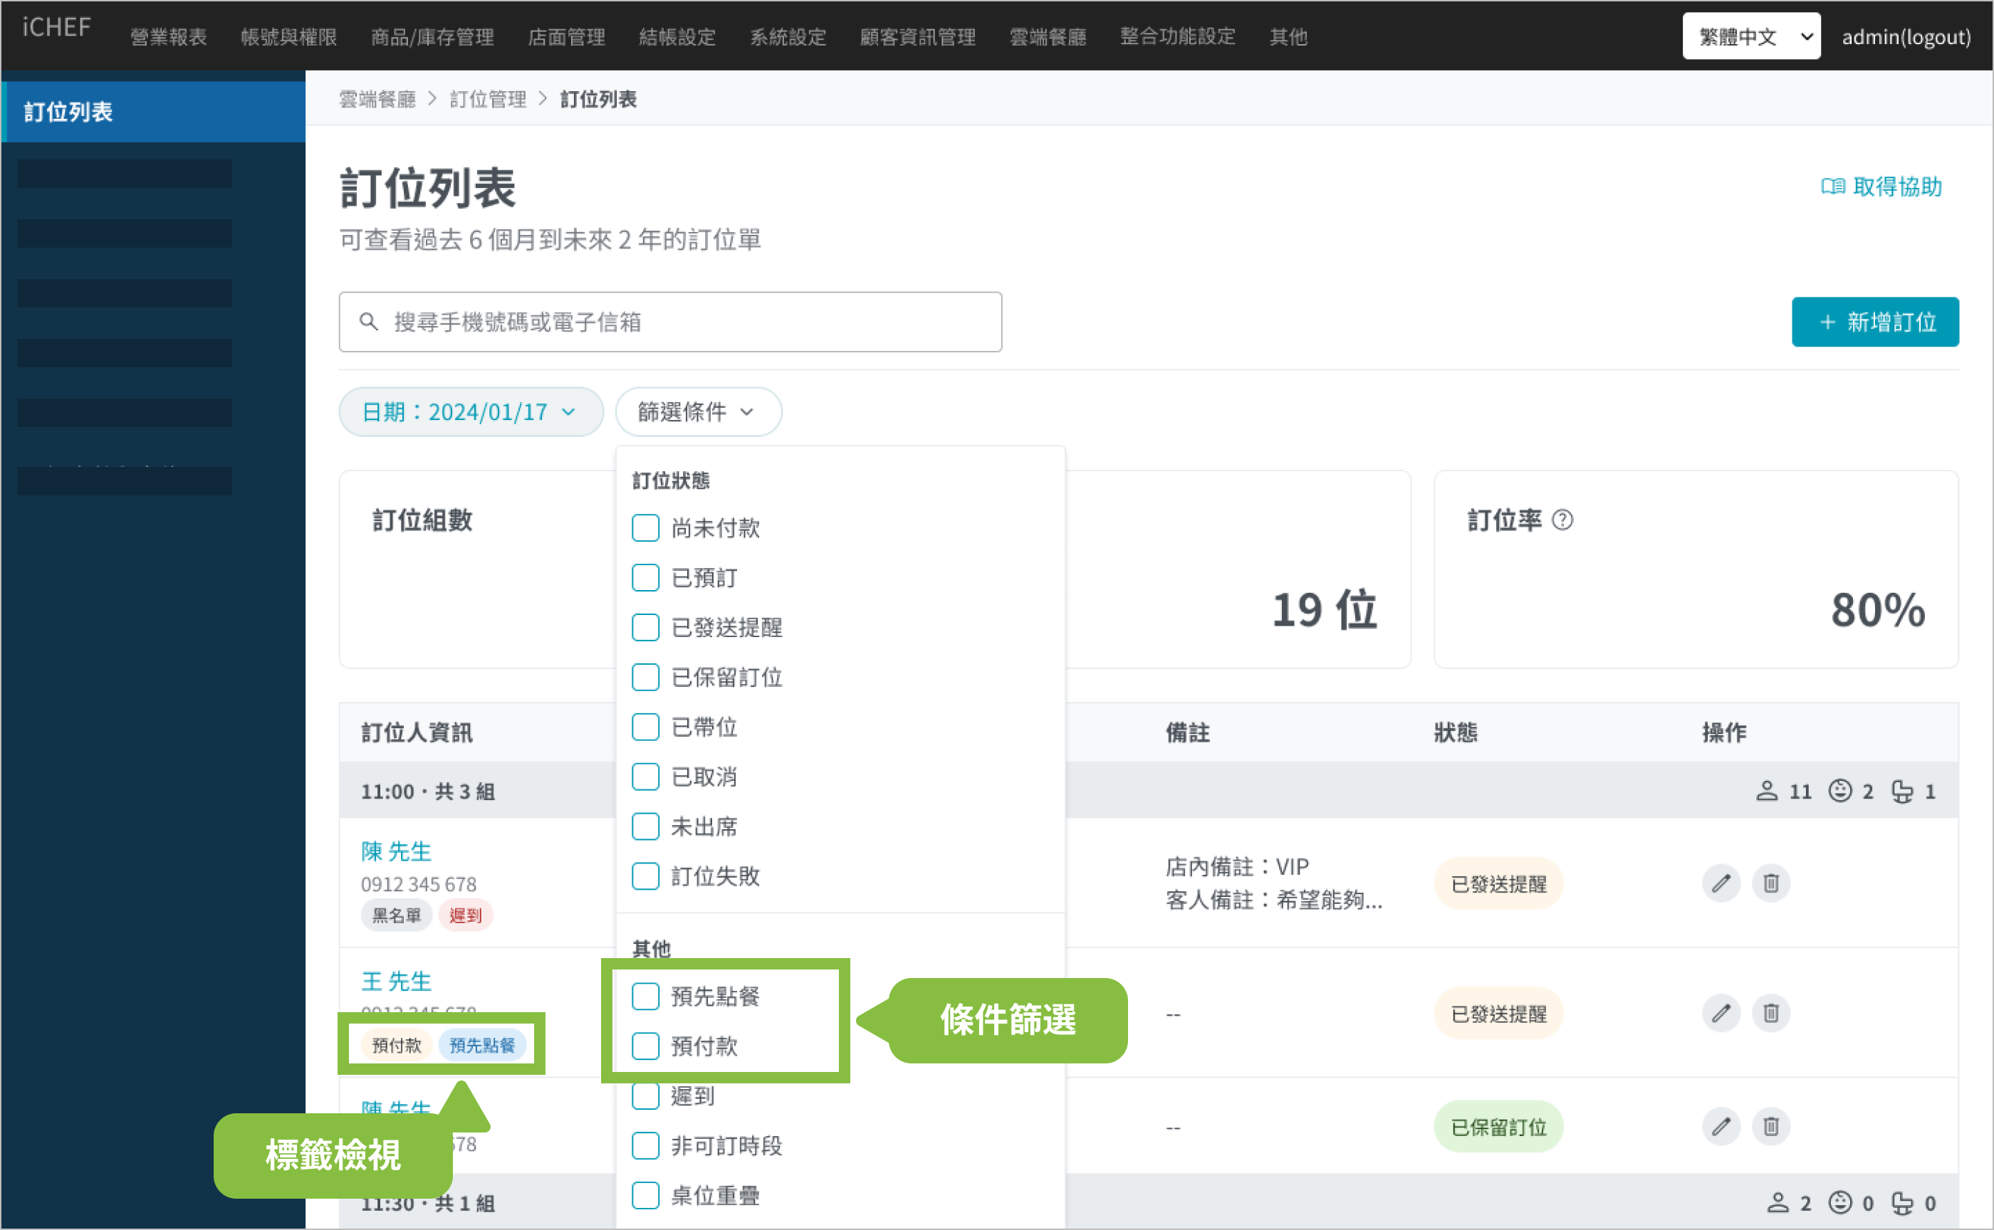
Task: Click the 新增訂位 button
Action: (1874, 322)
